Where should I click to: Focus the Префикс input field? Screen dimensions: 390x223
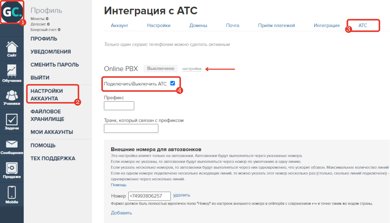click(119, 105)
